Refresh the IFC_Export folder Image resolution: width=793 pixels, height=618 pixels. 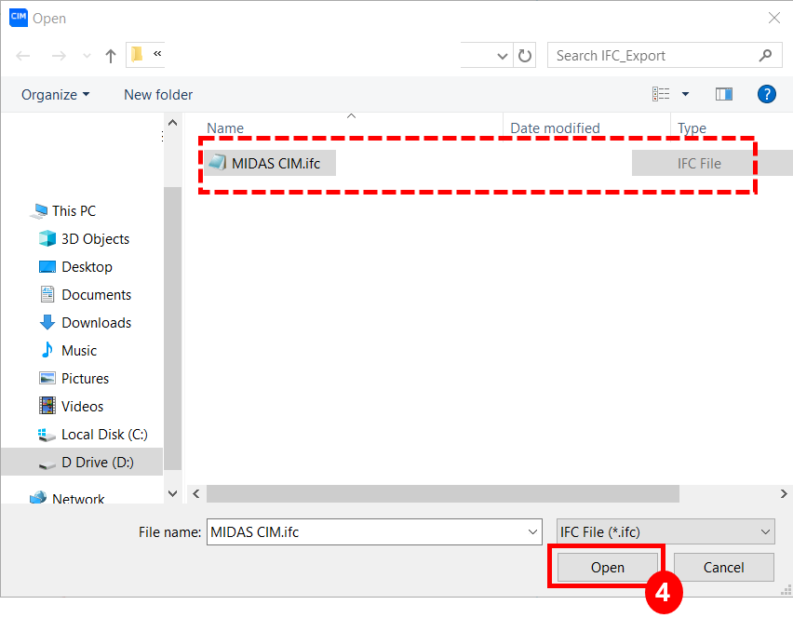point(525,56)
